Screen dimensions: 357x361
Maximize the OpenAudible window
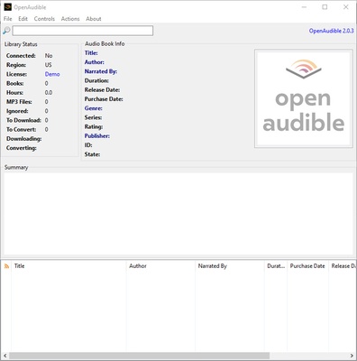[325, 7]
